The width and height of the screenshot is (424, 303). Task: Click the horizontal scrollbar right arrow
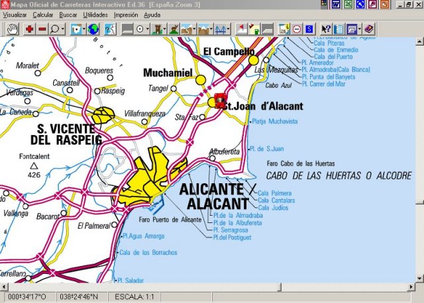[x=409, y=286]
